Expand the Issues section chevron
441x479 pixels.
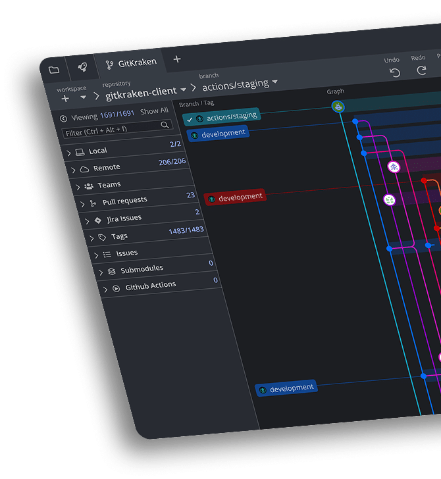[x=96, y=255]
